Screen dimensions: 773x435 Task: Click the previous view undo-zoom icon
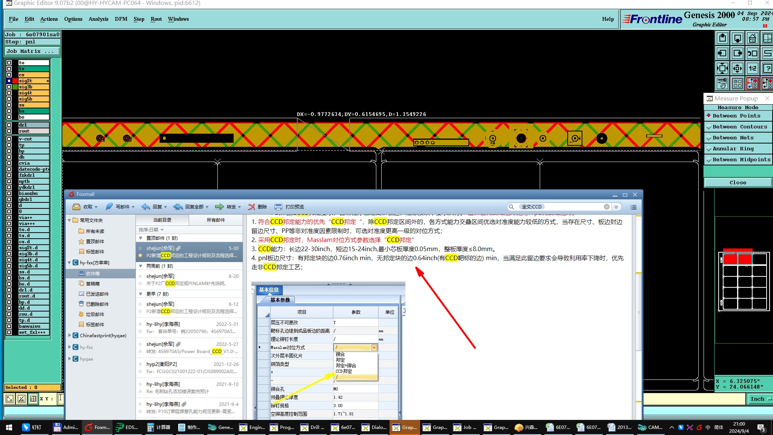point(753,53)
